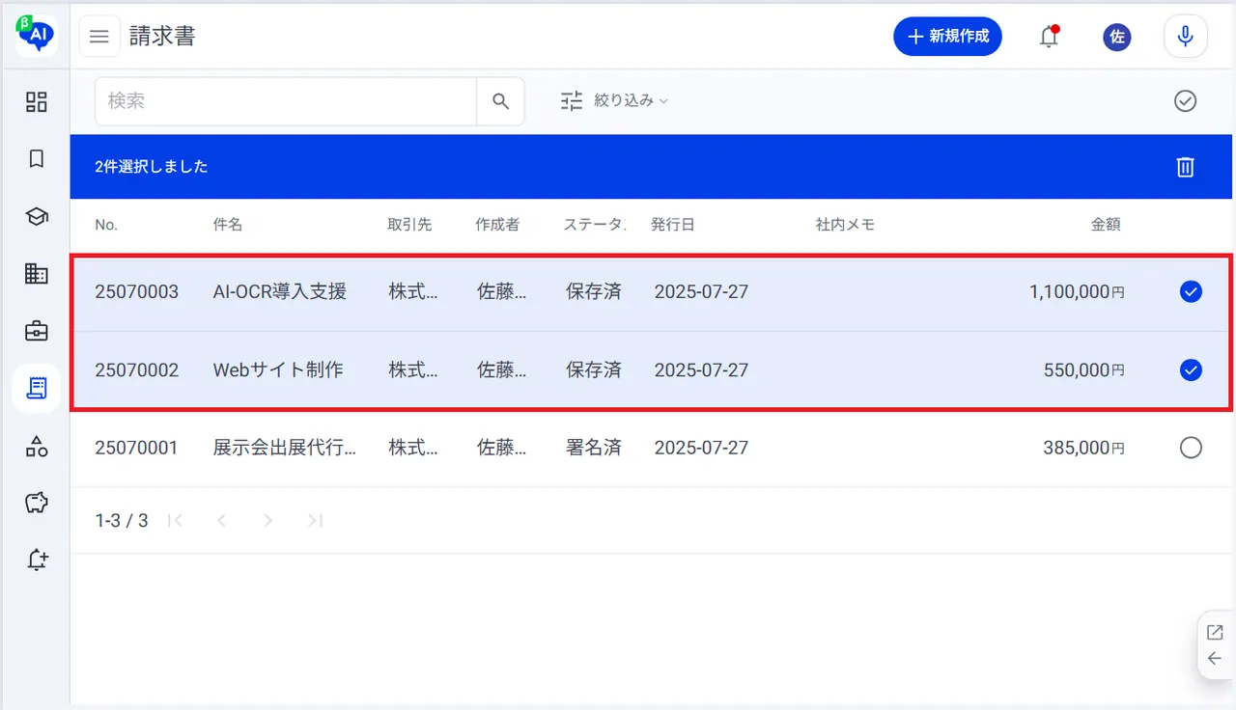Viewport: 1236px width, 710px height.
Task: Click the 385,000円 amount cell
Action: click(x=1083, y=448)
